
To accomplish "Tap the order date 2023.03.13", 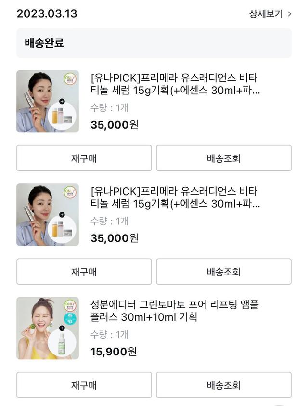I will tap(47, 13).
